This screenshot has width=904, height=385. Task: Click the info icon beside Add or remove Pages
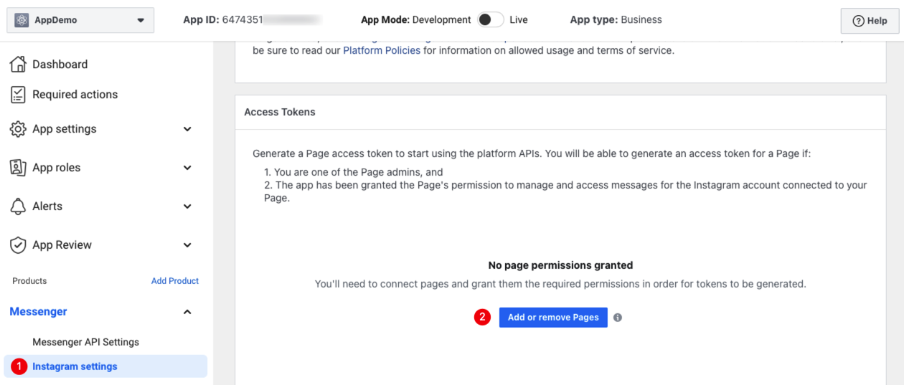click(x=618, y=318)
